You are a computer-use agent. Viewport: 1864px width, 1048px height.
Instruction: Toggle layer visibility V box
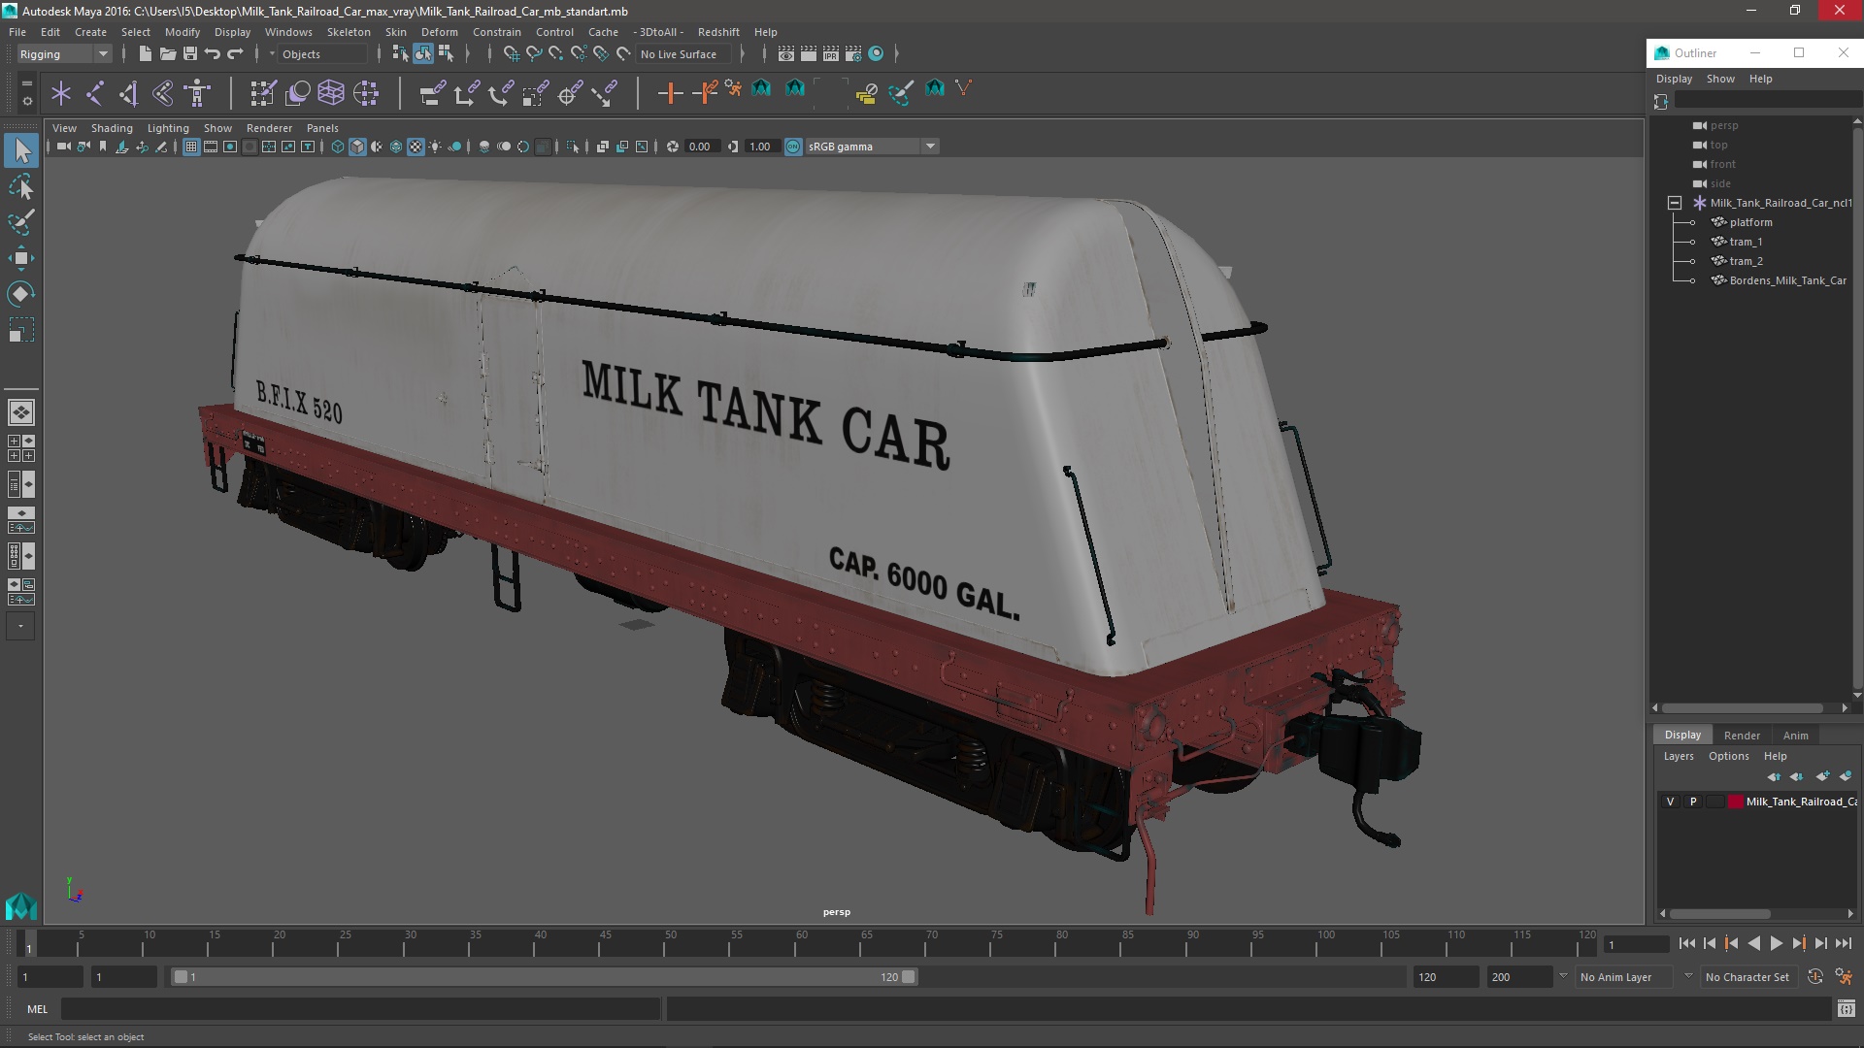(x=1670, y=802)
